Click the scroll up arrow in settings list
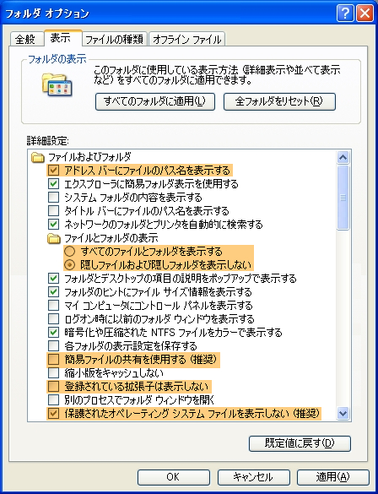 point(343,157)
